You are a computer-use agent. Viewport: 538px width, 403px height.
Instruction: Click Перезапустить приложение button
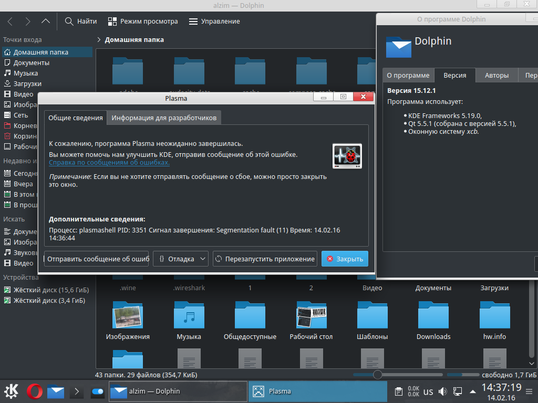pos(265,259)
